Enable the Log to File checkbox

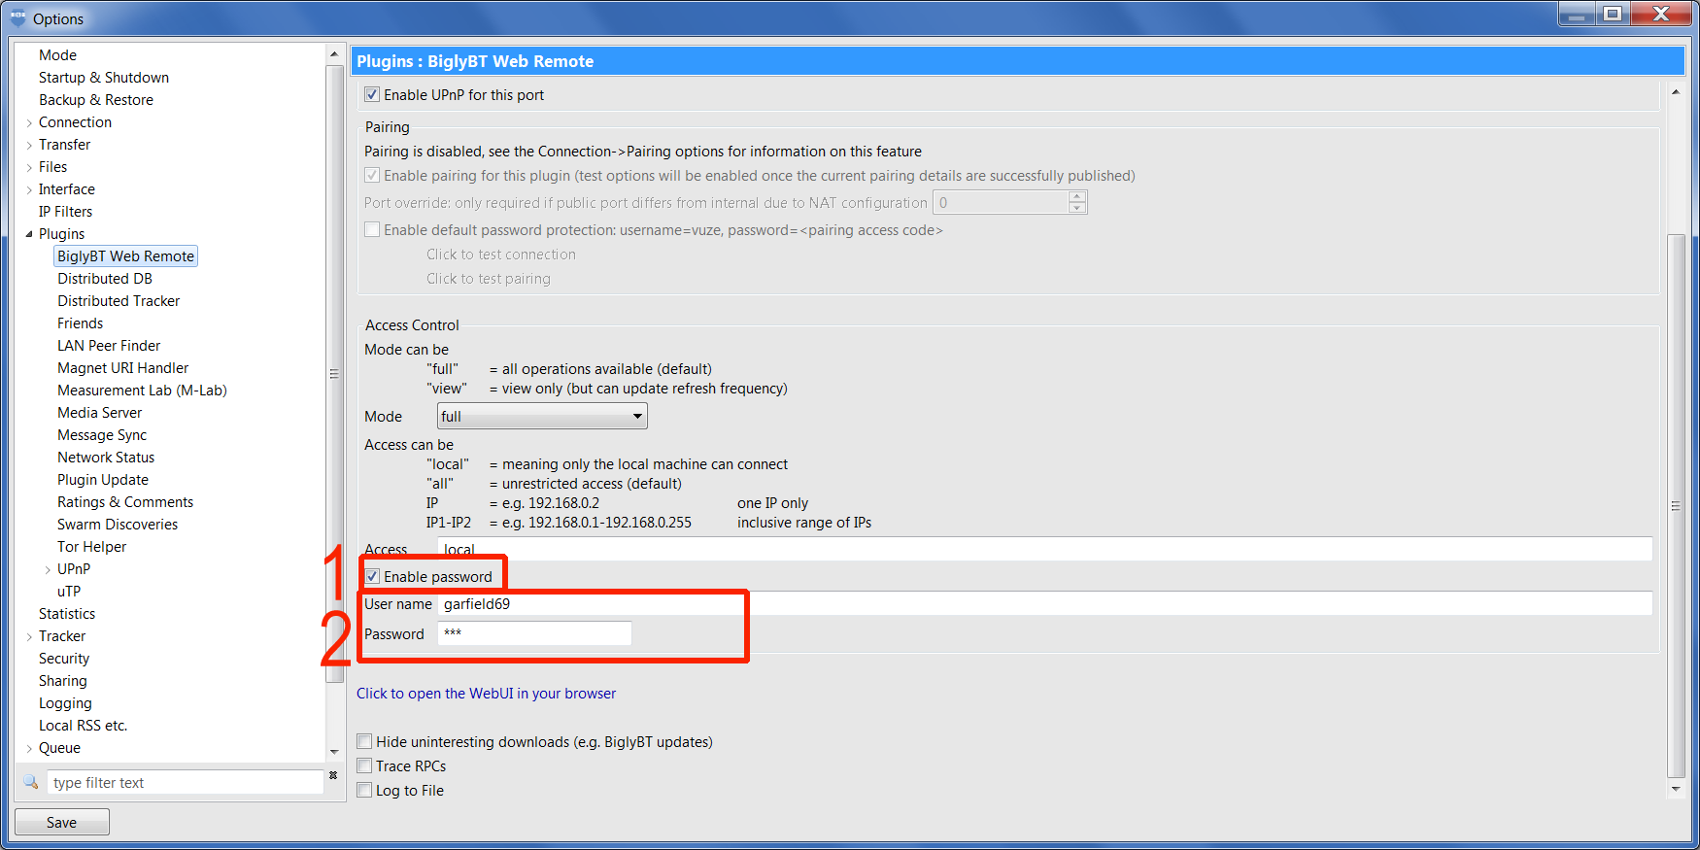click(x=364, y=790)
